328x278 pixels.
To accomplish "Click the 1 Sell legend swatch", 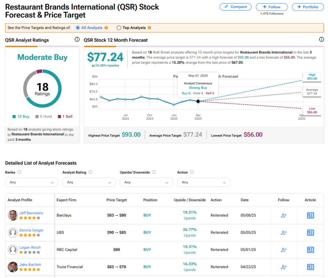I will coord(59,116).
